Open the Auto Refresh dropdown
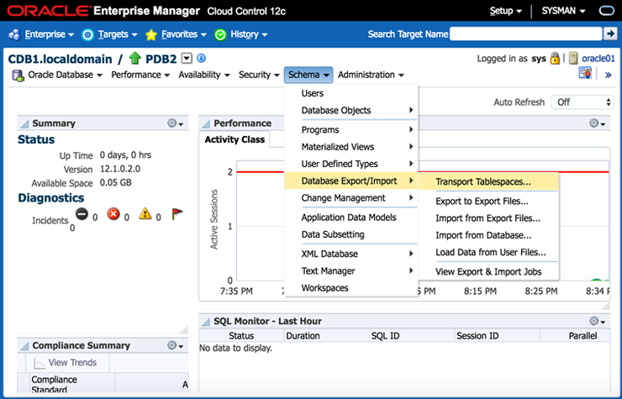Image resolution: width=622 pixels, height=399 pixels. pyautogui.click(x=582, y=102)
